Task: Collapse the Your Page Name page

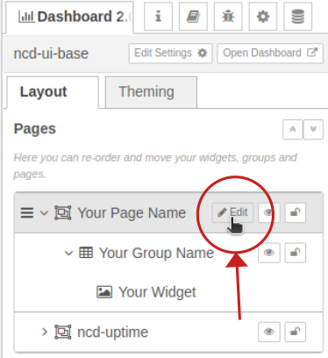Action: pos(44,212)
